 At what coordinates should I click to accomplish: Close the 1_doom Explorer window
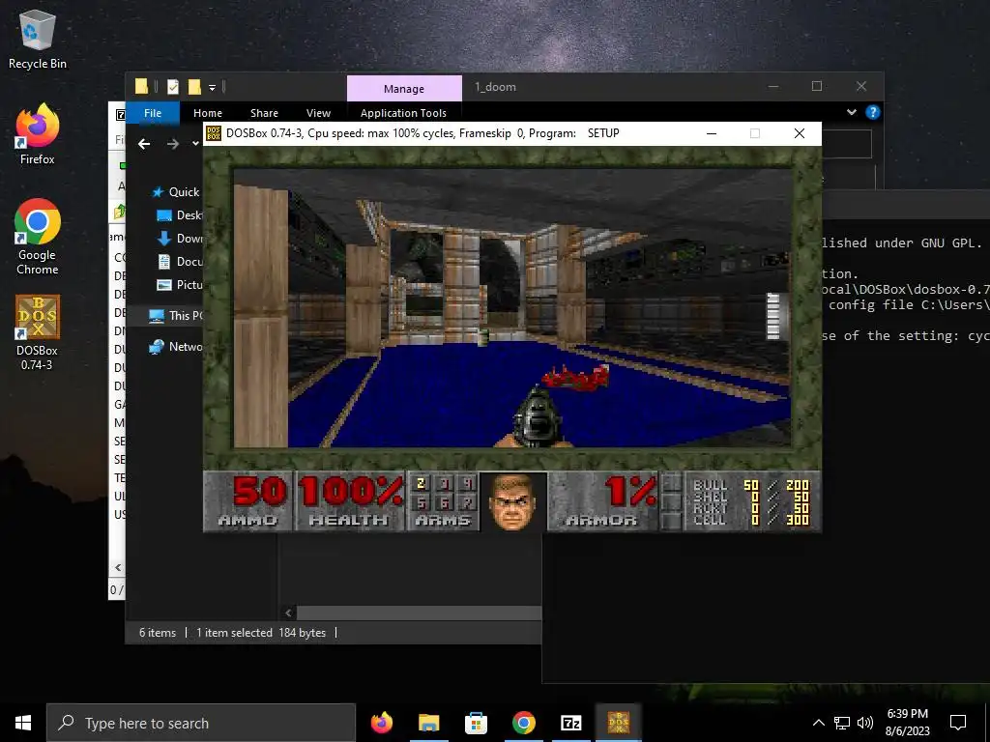861,86
